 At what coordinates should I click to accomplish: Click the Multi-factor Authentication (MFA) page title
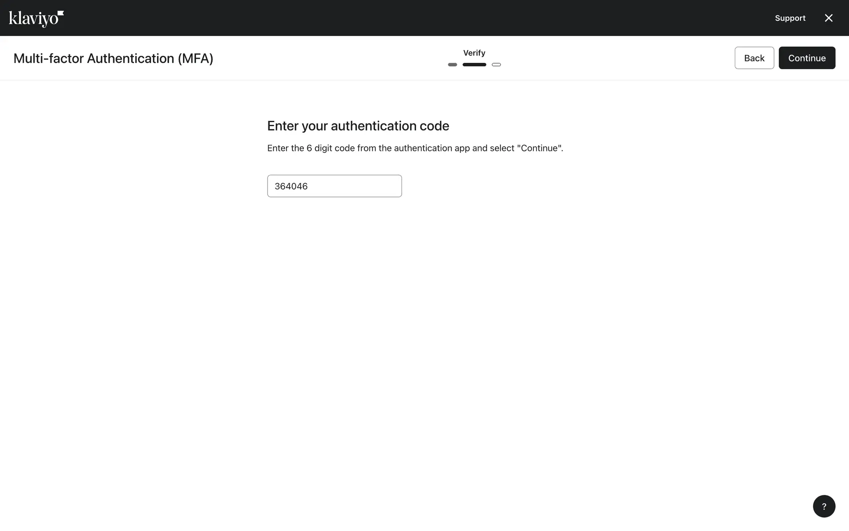tap(113, 58)
